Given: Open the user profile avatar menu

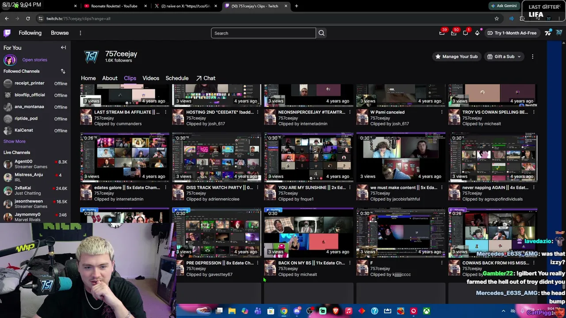Looking at the screenshot, I should pos(559,33).
